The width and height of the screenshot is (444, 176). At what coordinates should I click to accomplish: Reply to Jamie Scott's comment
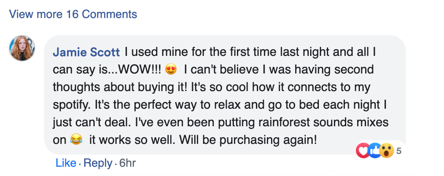[98, 163]
